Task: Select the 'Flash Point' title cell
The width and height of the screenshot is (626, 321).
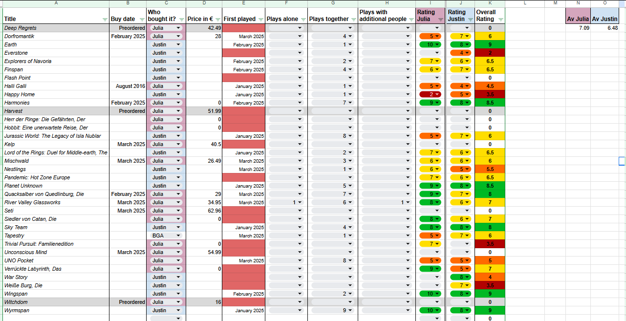Action: pos(56,78)
